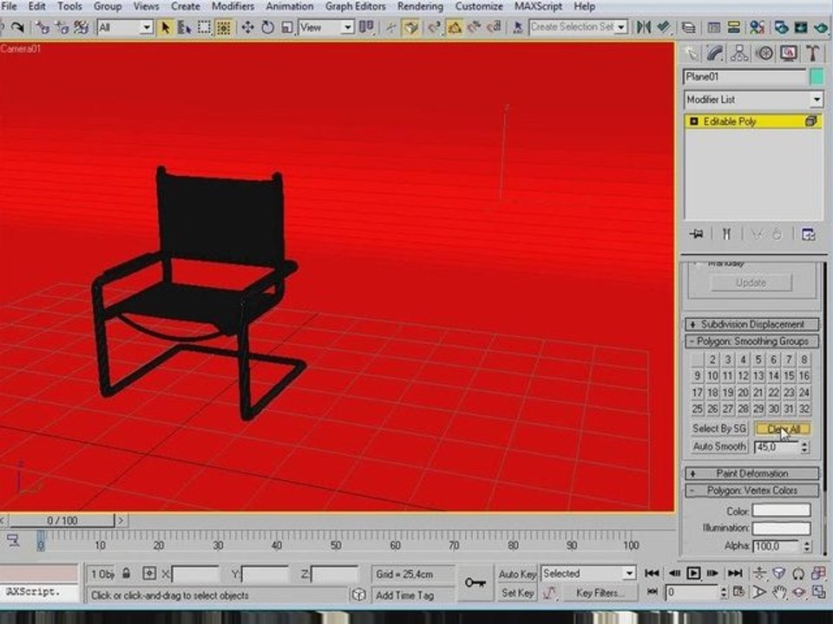Open the reference coordinate View dropdown
Viewport: 833px width, 624px height.
click(326, 27)
